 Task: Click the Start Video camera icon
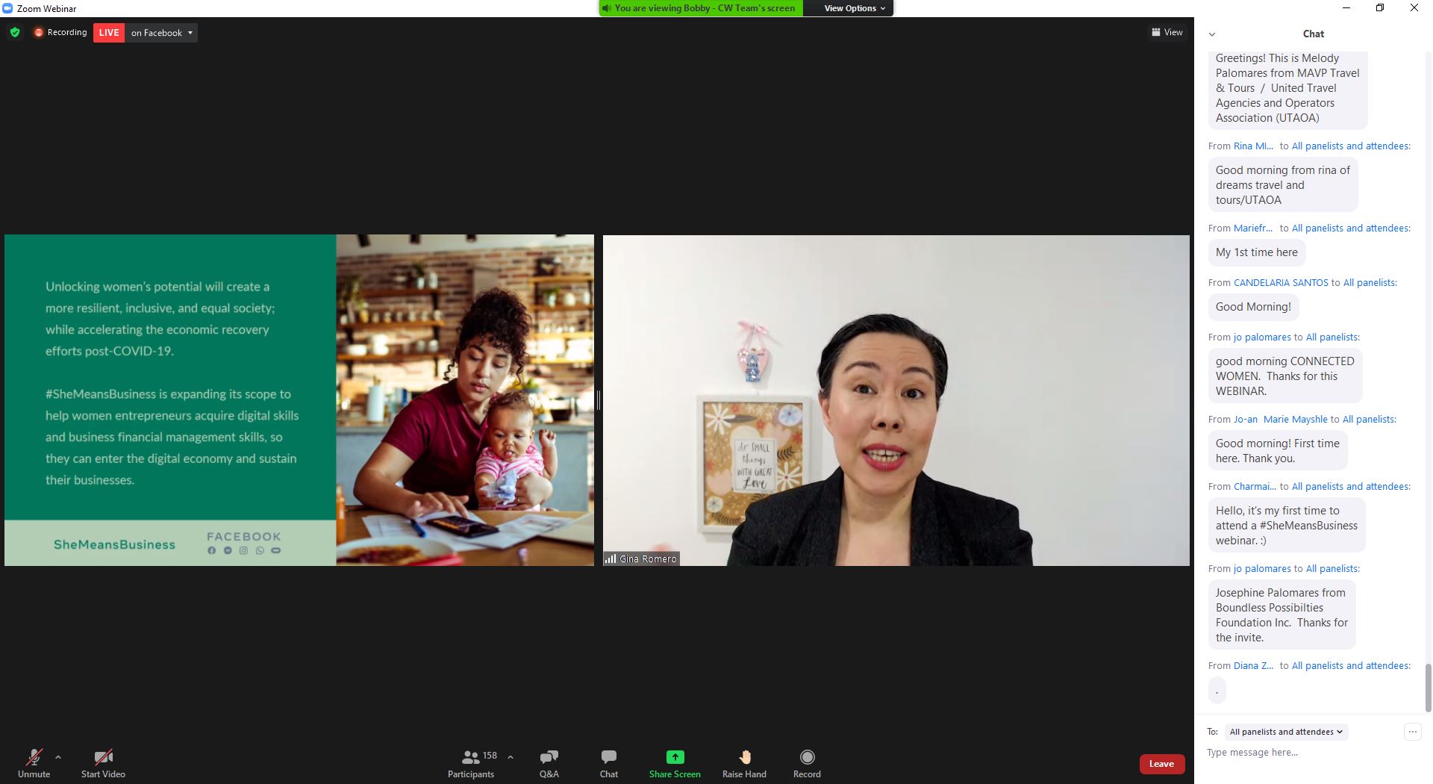(103, 757)
